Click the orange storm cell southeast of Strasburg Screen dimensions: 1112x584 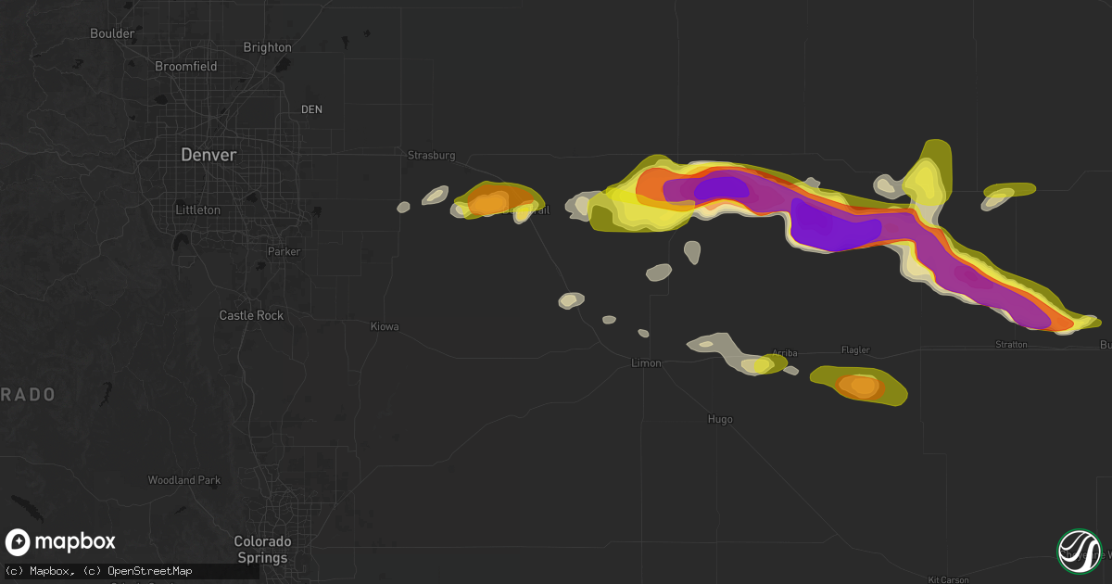click(x=488, y=202)
